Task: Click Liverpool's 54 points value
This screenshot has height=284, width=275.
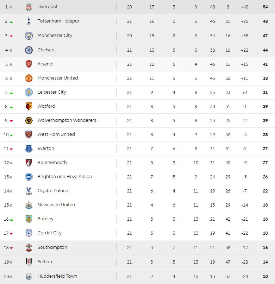Action: 265,7
